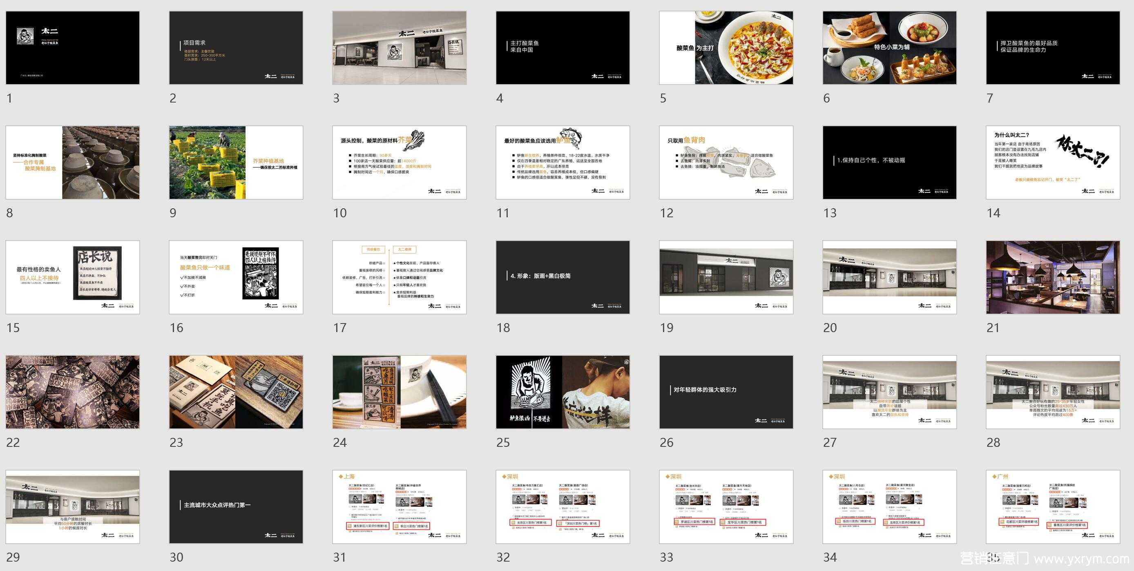Image resolution: width=1134 pixels, height=571 pixels.
Task: Select slide 35 广州 rankings
Action: [x=1053, y=507]
